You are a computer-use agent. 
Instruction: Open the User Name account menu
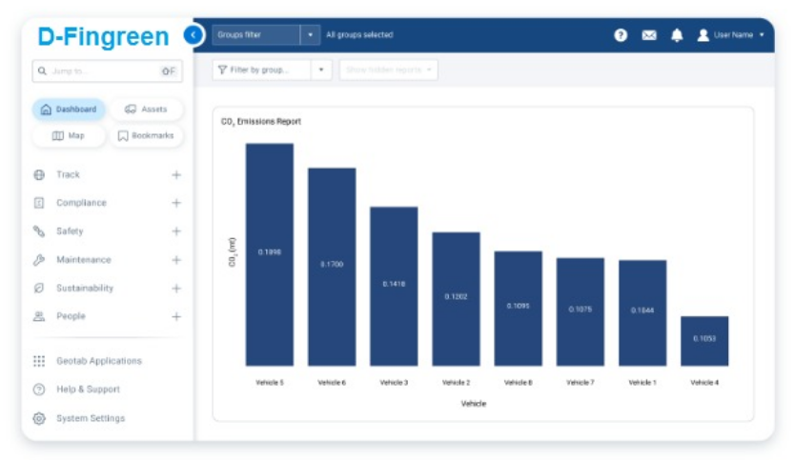[x=731, y=35]
